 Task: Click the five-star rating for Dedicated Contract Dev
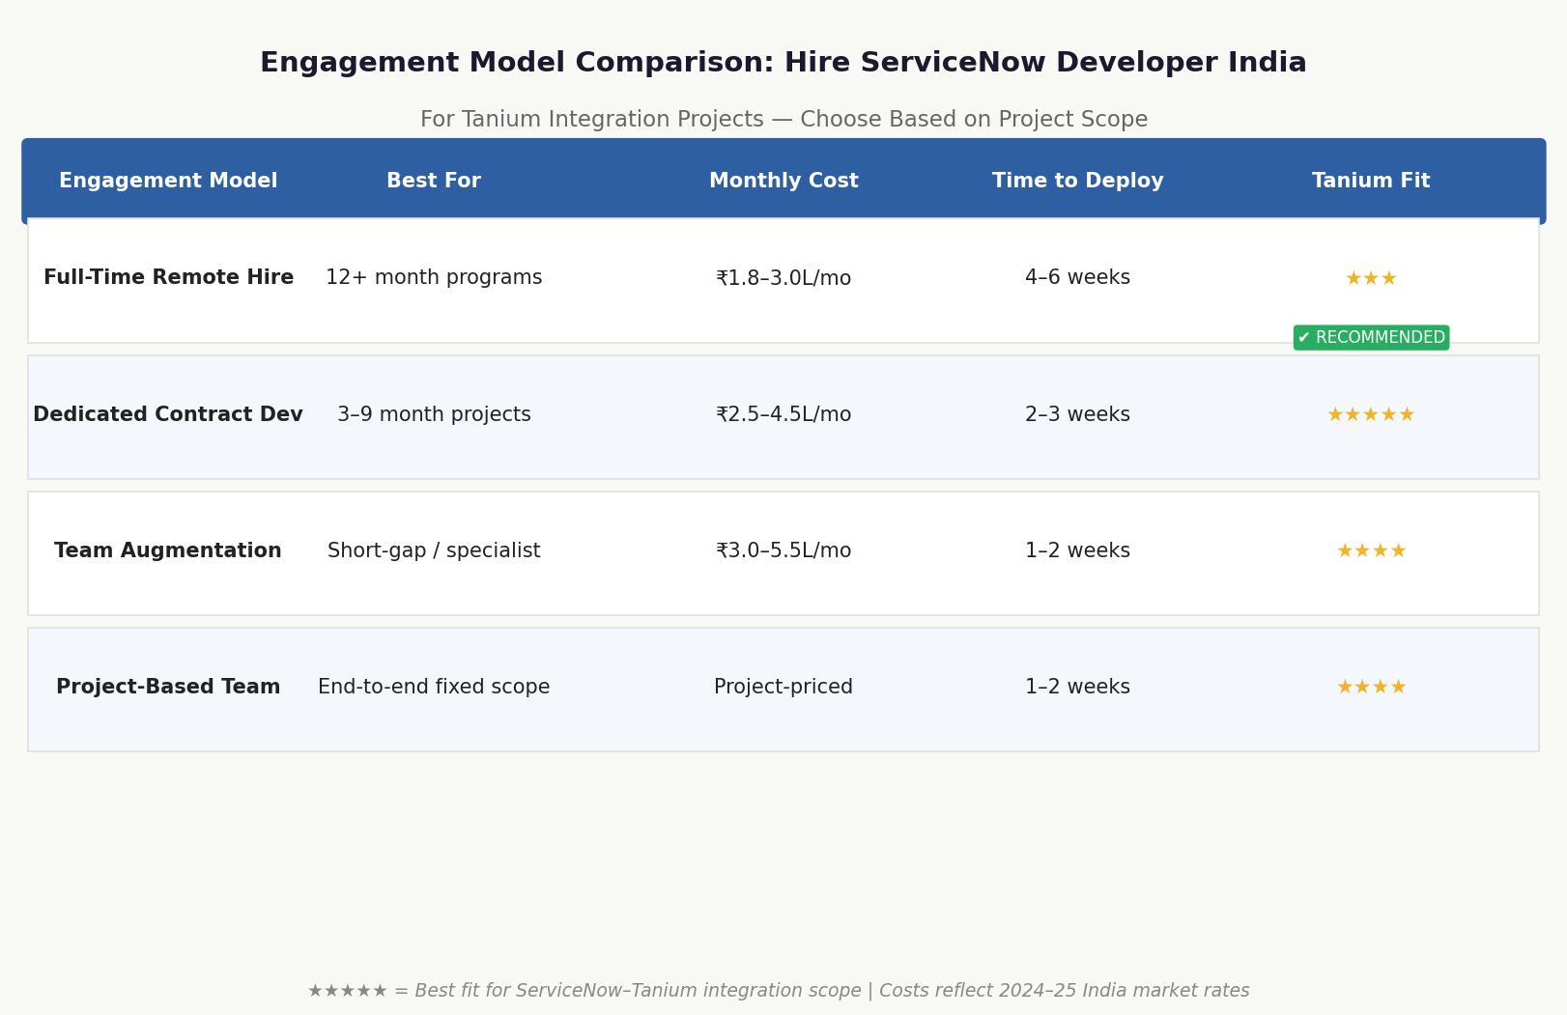pyautogui.click(x=1371, y=415)
